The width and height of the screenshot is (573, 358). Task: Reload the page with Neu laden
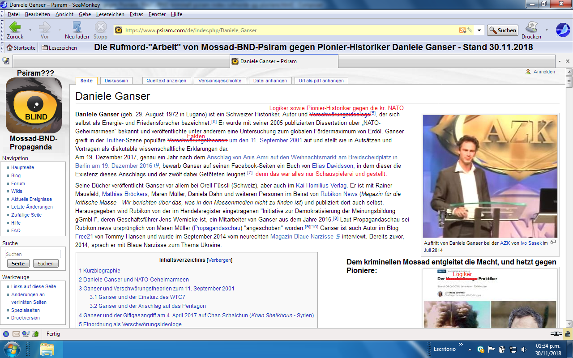77,28
